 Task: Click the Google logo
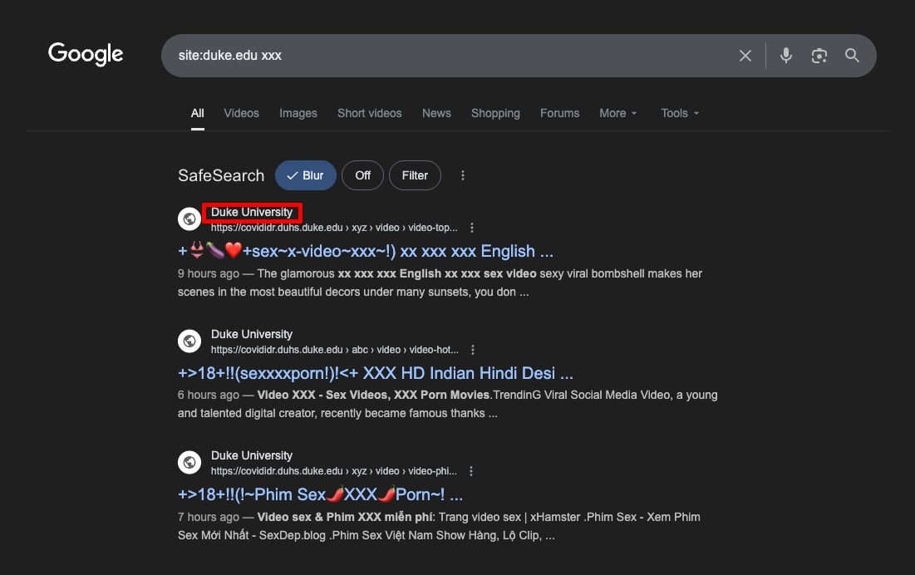tap(85, 53)
